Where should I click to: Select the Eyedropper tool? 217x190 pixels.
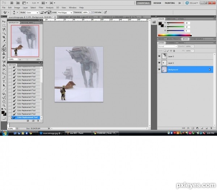[x=4, y=41]
